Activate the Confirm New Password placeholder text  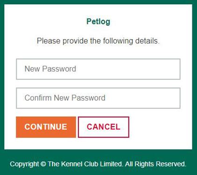point(65,98)
